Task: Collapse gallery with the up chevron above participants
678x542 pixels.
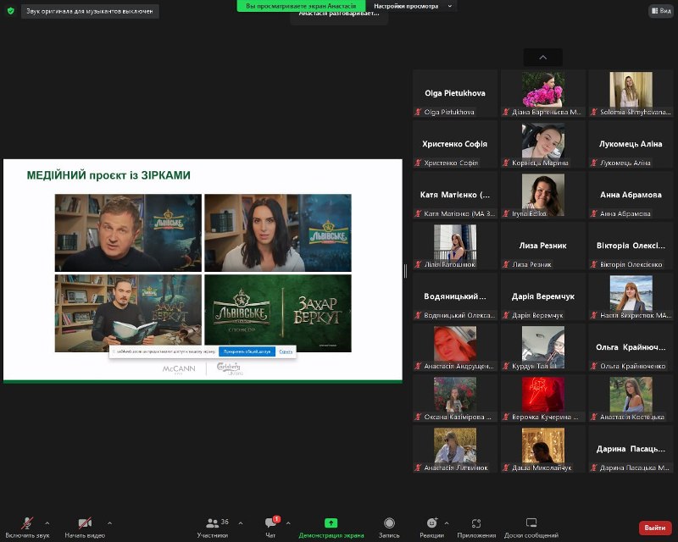Action: (x=542, y=58)
